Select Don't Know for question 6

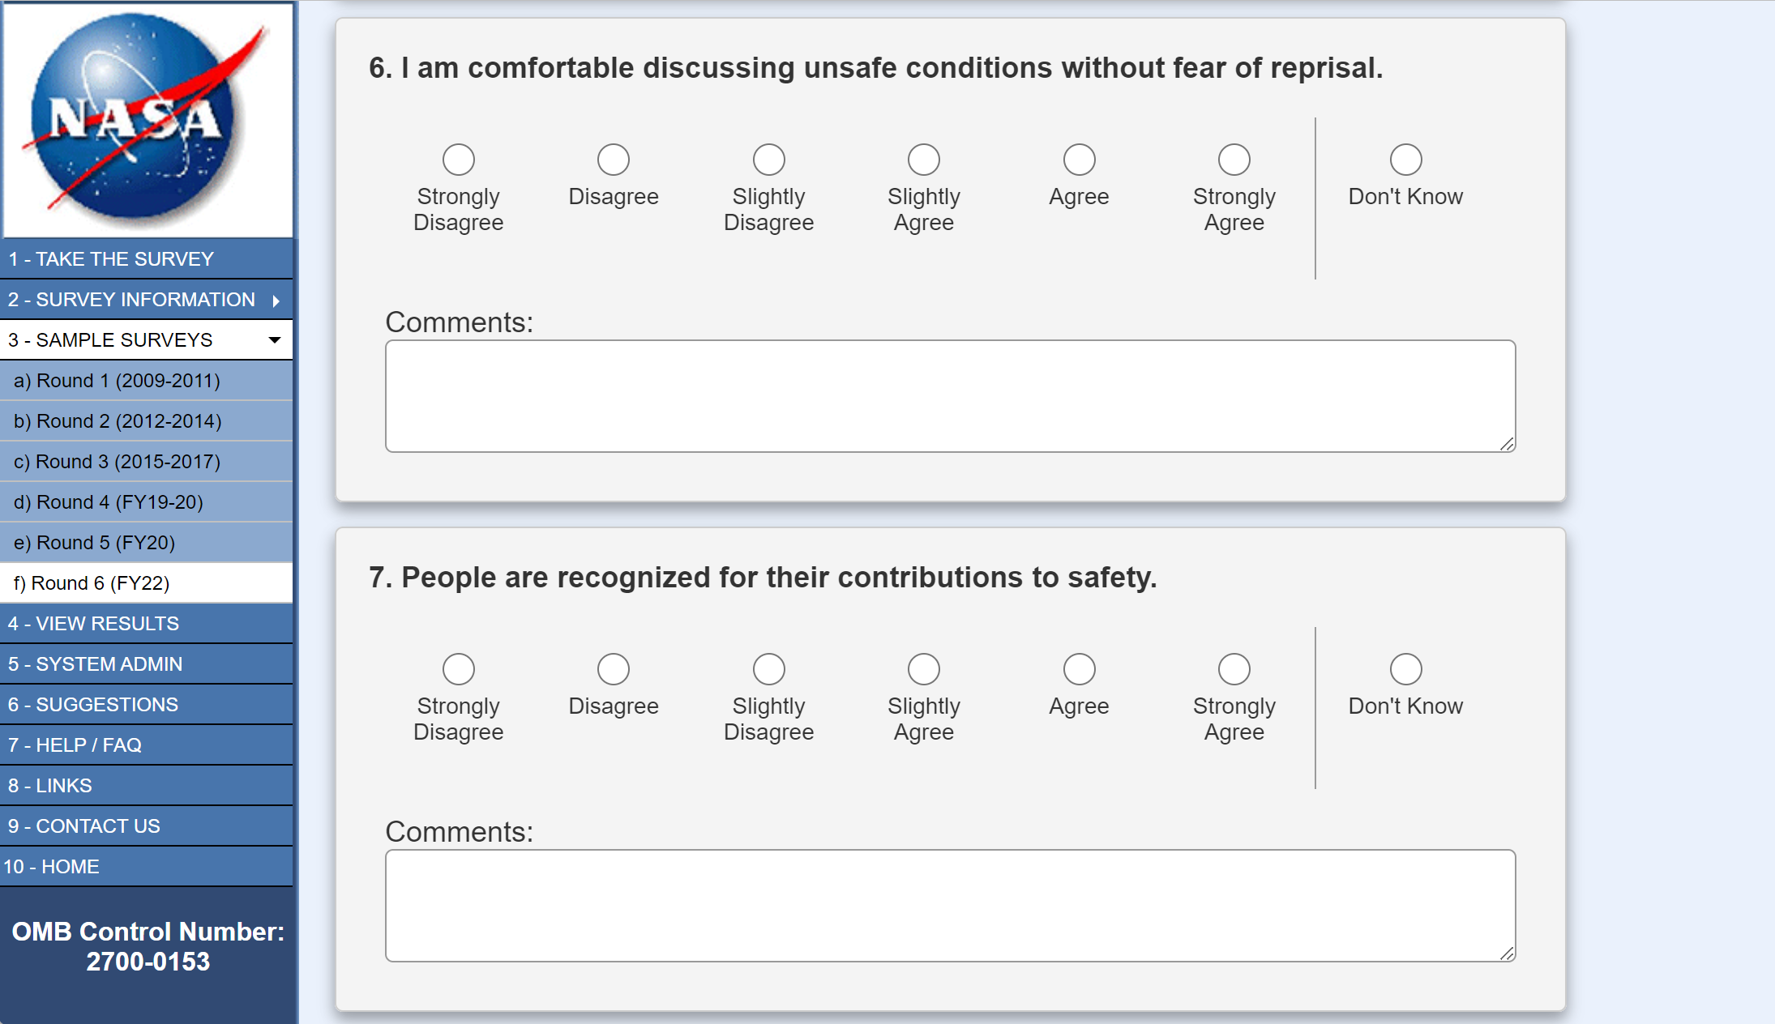[x=1405, y=160]
